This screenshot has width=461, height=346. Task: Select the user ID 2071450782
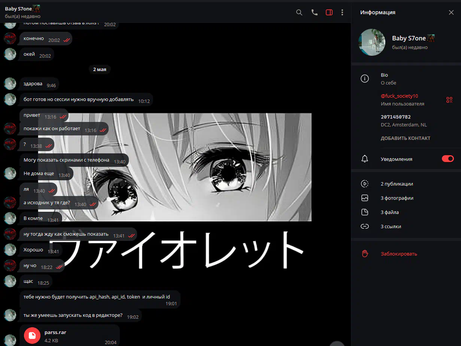(396, 117)
